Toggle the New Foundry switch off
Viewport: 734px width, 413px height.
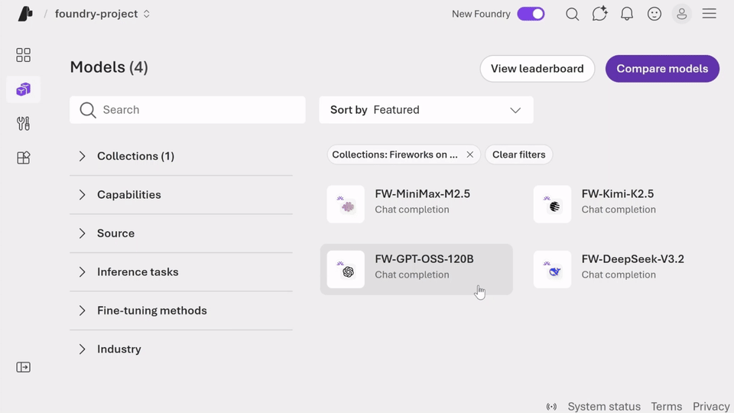pyautogui.click(x=531, y=14)
